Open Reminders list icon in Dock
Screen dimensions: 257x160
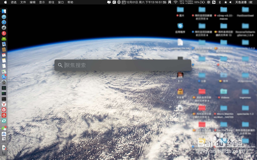(x=4, y=66)
